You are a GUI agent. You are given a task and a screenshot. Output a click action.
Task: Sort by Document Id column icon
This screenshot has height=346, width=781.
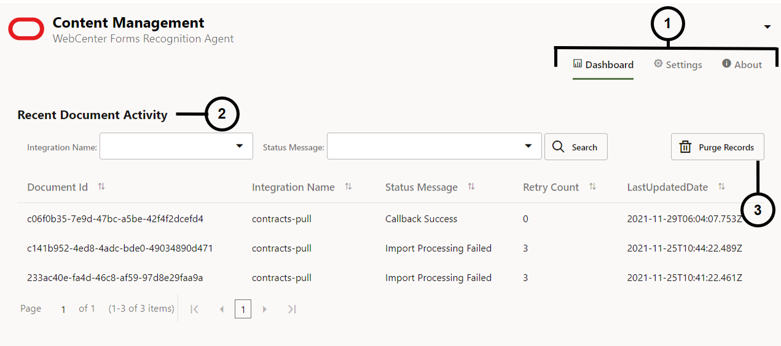(x=101, y=187)
